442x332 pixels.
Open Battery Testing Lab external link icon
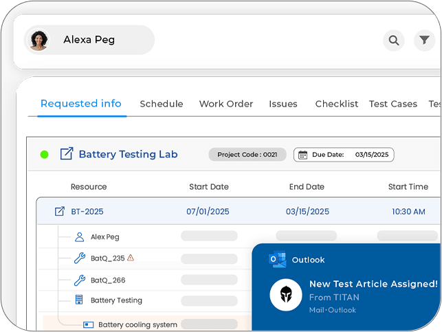pos(67,154)
